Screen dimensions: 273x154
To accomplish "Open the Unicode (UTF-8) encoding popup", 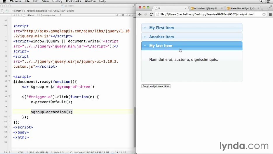I will (x=41, y=153).
